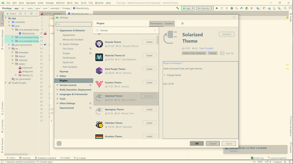
Task: Switch to MainActivity.java editor tab
Action: (80, 14)
